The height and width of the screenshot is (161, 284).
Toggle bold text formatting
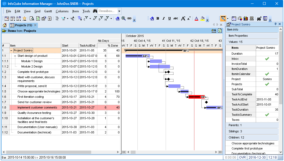pos(158,18)
